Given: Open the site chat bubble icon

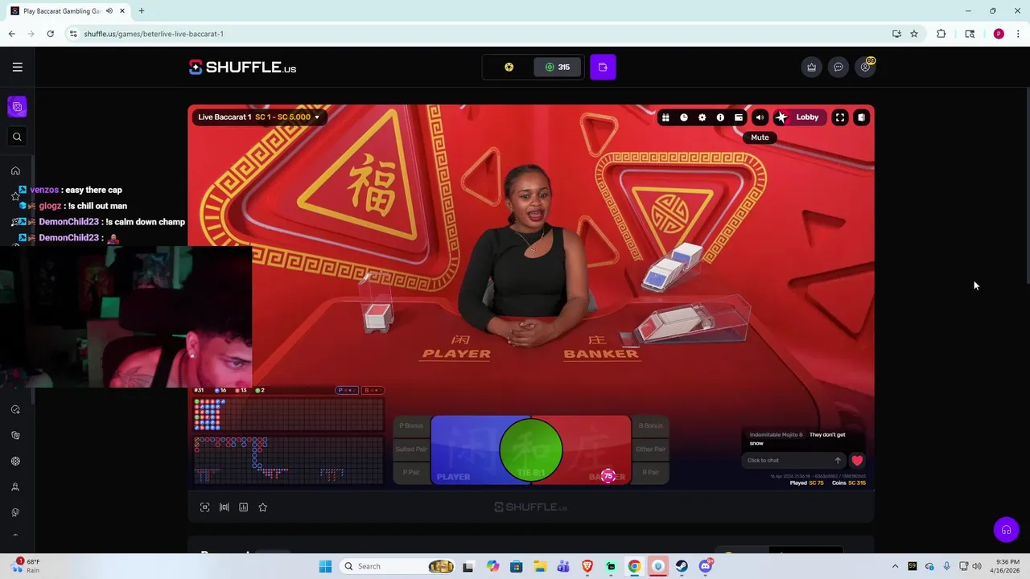Looking at the screenshot, I should coord(838,67).
